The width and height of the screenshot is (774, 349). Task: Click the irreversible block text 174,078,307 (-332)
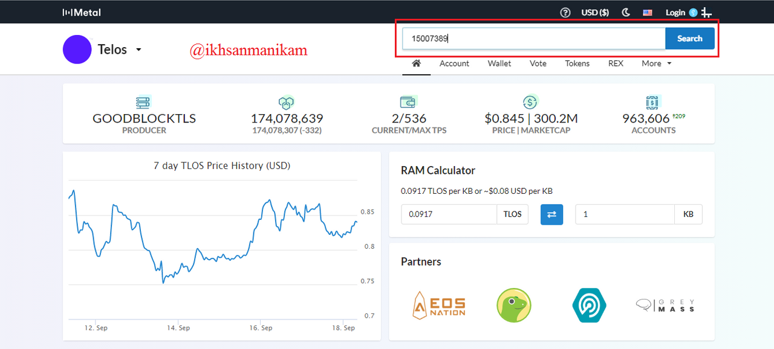pyautogui.click(x=287, y=130)
